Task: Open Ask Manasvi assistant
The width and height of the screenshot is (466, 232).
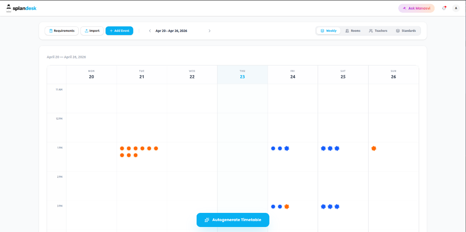Action: click(416, 8)
